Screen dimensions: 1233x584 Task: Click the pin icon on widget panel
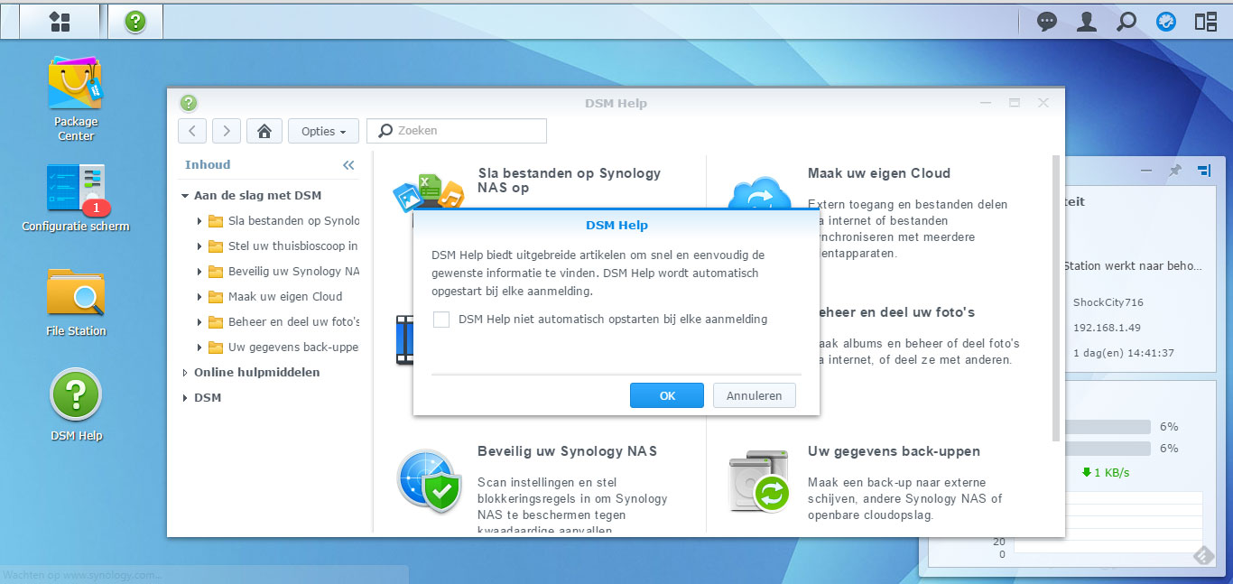coord(1174,170)
